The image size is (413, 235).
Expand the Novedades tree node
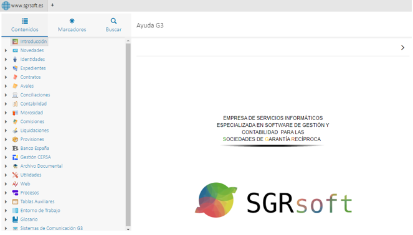coord(6,50)
